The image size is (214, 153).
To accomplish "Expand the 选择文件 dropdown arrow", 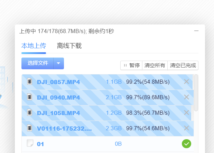I will coord(58,63).
